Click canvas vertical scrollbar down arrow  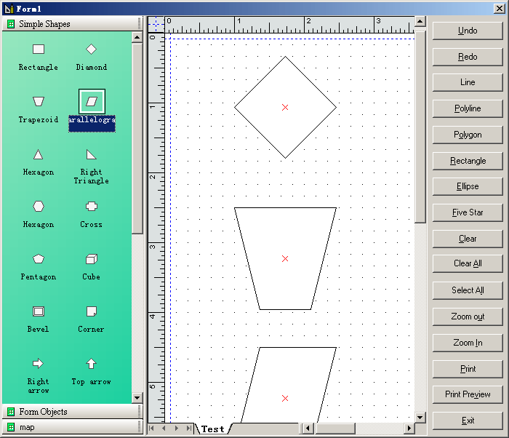[420, 417]
